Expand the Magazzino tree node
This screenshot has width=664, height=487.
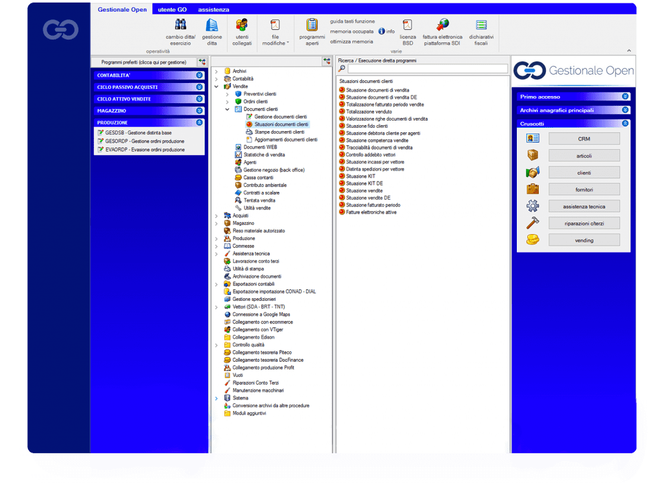pyautogui.click(x=217, y=223)
